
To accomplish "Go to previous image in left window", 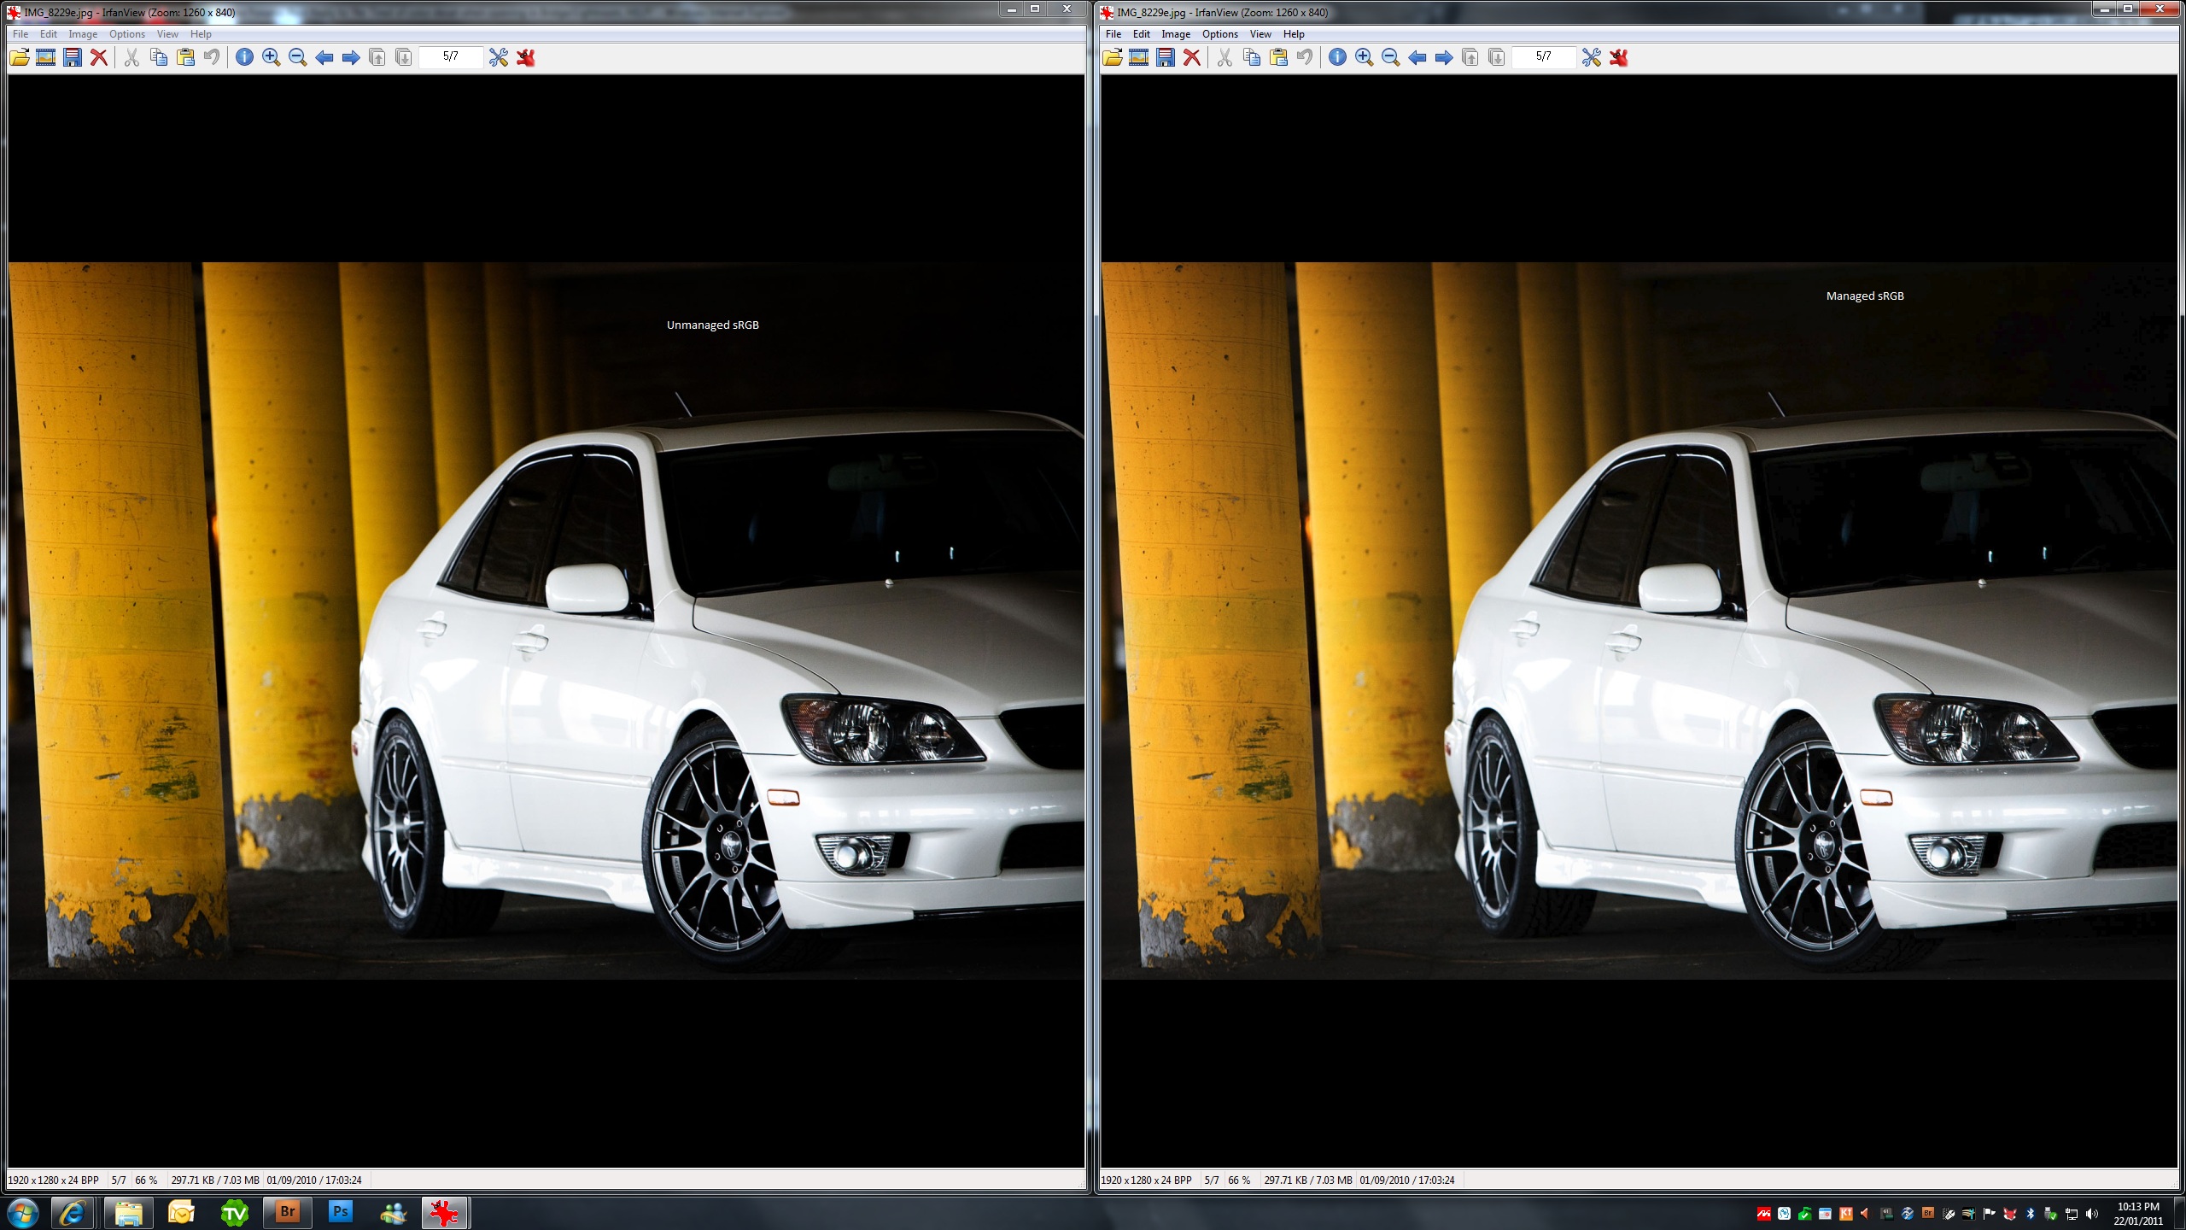I will [324, 57].
